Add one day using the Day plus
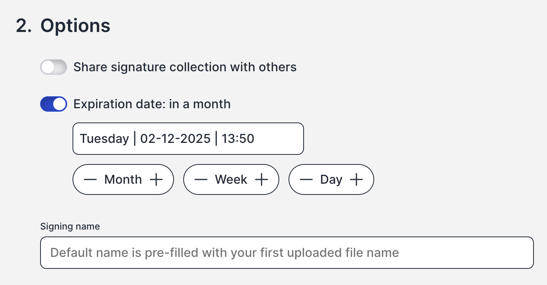This screenshot has width=547, height=285. tap(356, 180)
